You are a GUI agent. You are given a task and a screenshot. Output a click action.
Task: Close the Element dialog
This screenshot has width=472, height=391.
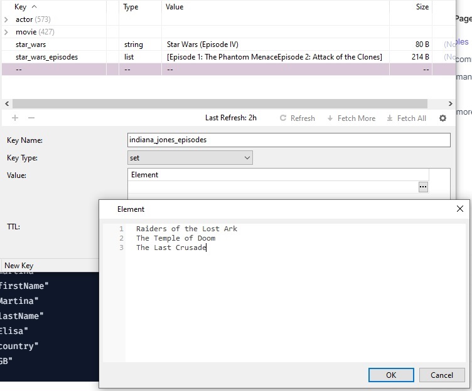click(x=459, y=209)
